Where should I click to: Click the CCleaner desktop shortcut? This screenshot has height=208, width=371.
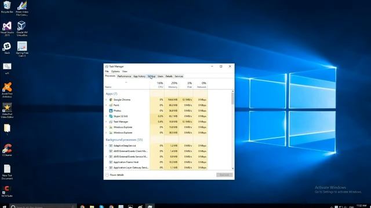[7, 150]
